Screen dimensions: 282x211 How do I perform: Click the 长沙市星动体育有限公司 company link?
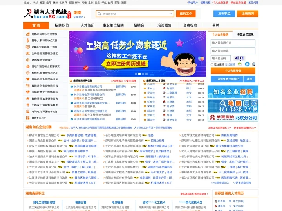coord(88,86)
